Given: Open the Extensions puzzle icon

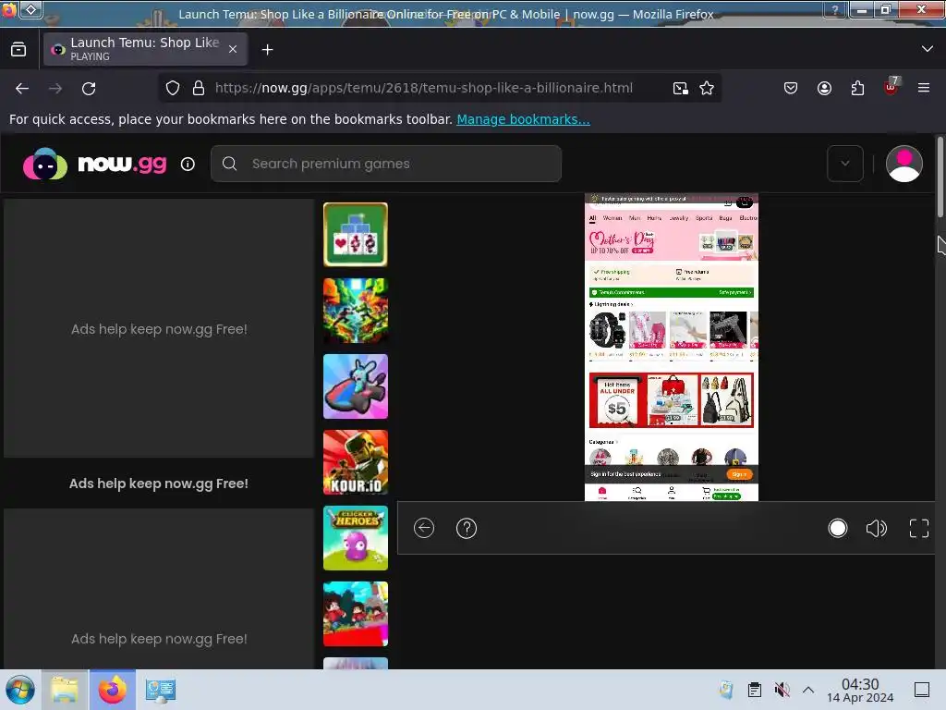Looking at the screenshot, I should [857, 88].
